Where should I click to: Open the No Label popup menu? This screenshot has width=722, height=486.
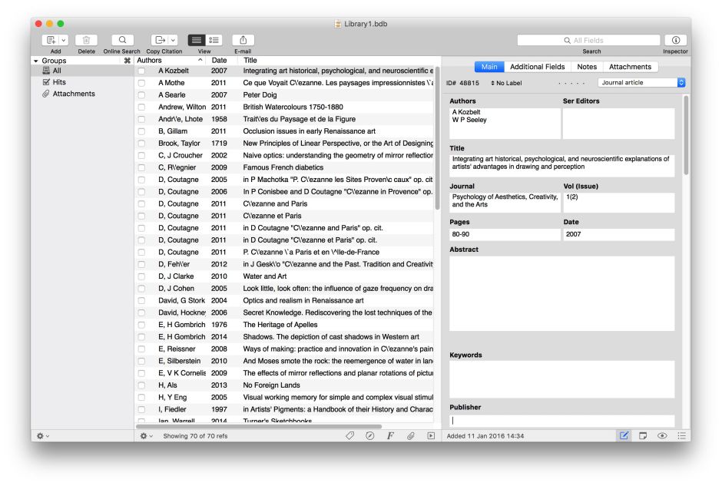506,83
